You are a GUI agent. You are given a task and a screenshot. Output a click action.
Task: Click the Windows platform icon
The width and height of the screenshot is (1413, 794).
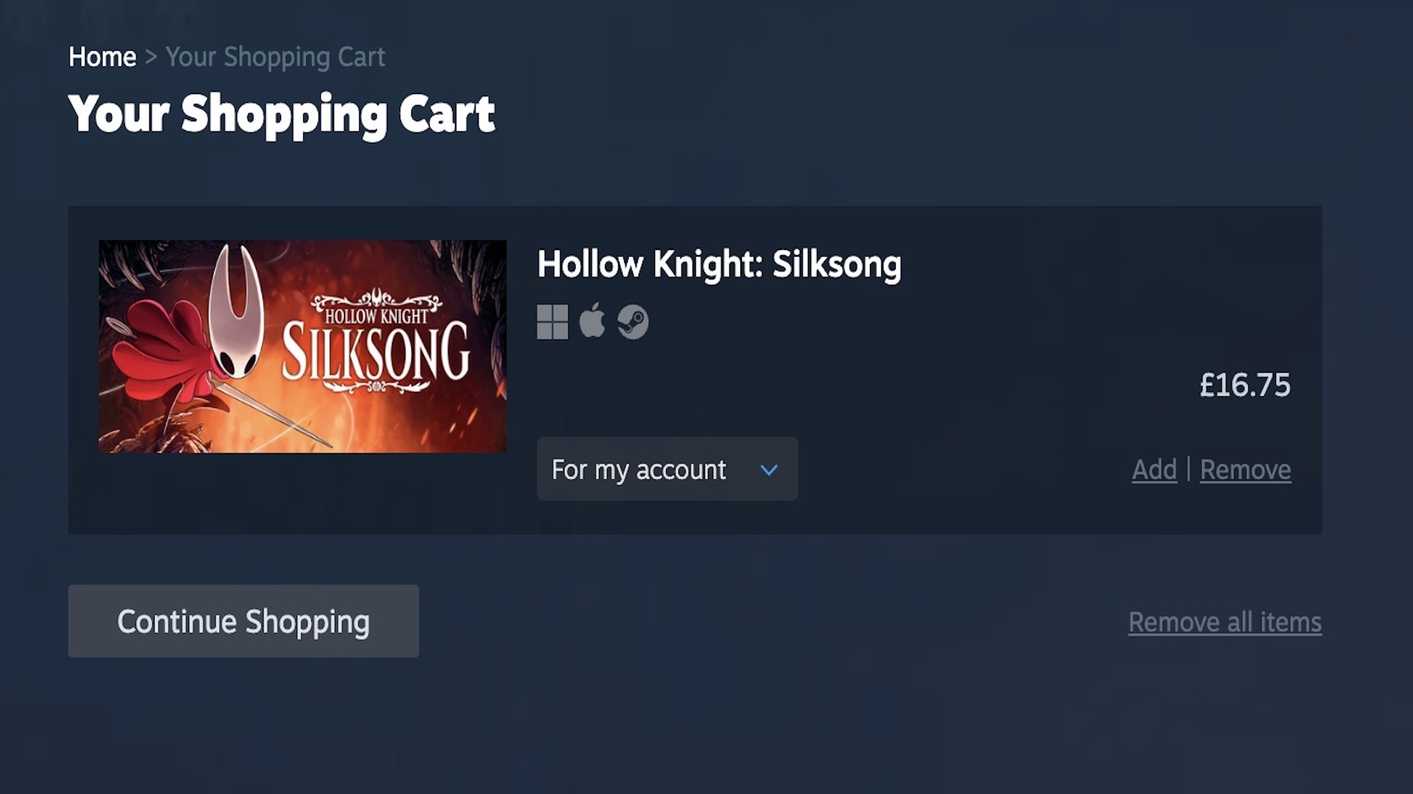coord(552,322)
